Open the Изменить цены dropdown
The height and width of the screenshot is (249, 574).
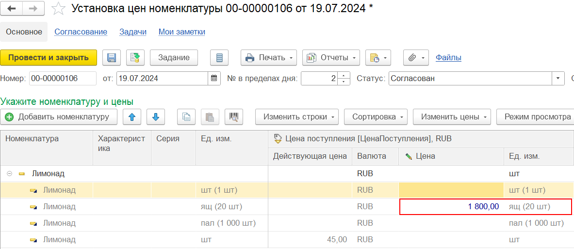click(x=451, y=117)
